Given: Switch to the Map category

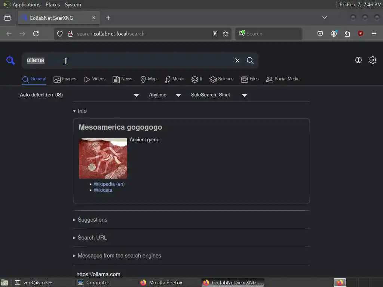Looking at the screenshot, I should click(x=148, y=79).
